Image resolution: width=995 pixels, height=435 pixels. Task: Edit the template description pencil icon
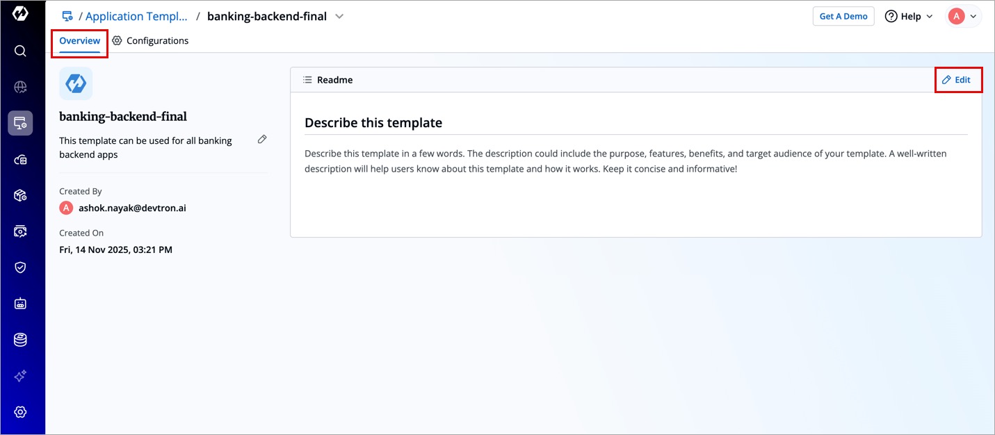click(x=262, y=140)
